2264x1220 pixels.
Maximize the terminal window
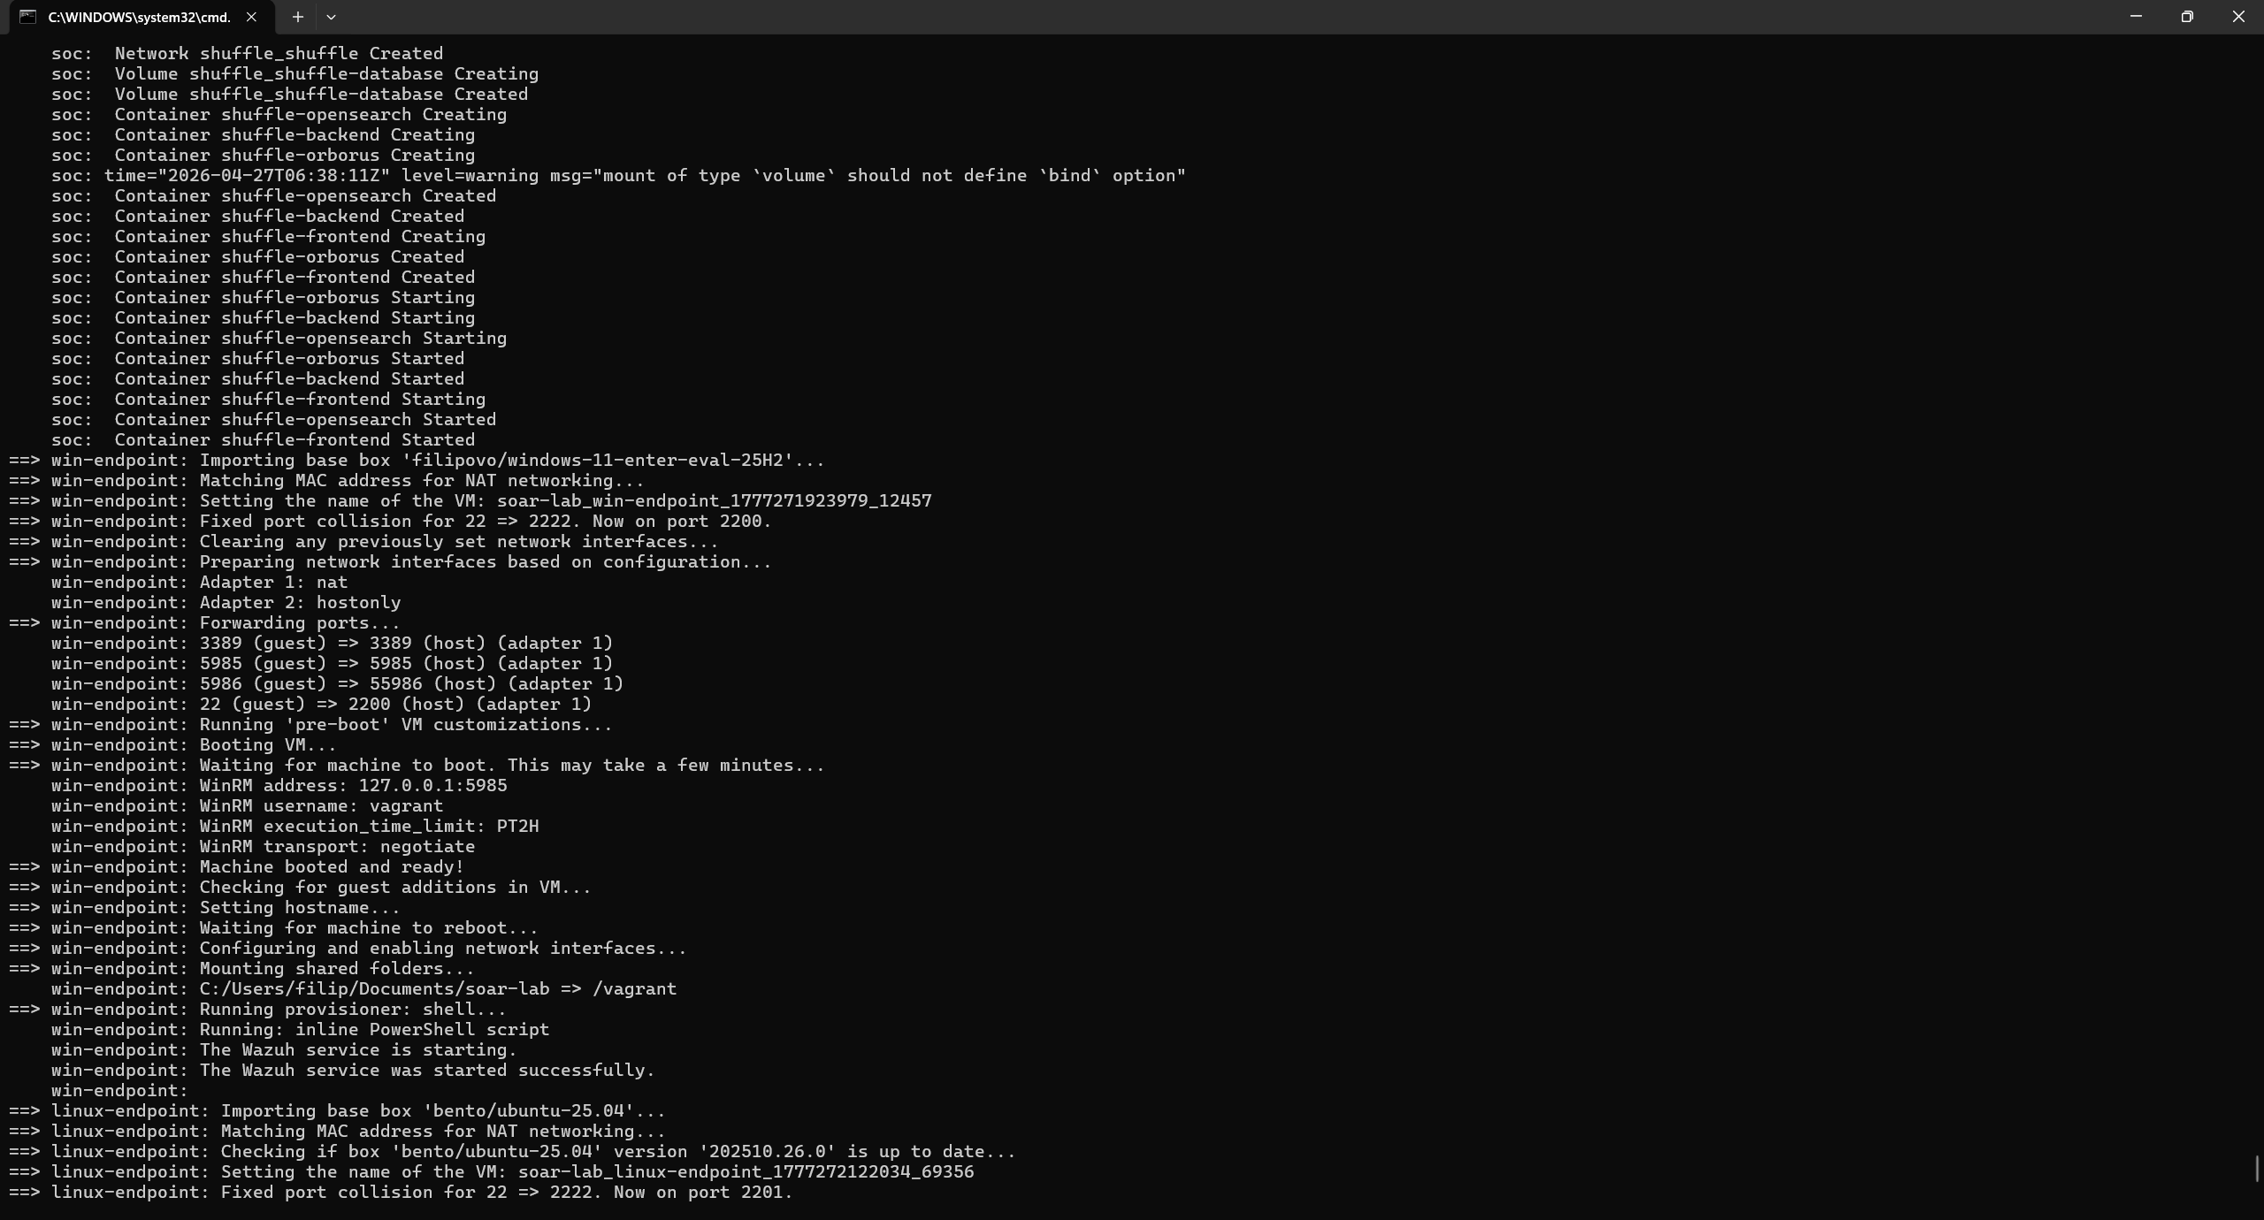pos(2187,16)
